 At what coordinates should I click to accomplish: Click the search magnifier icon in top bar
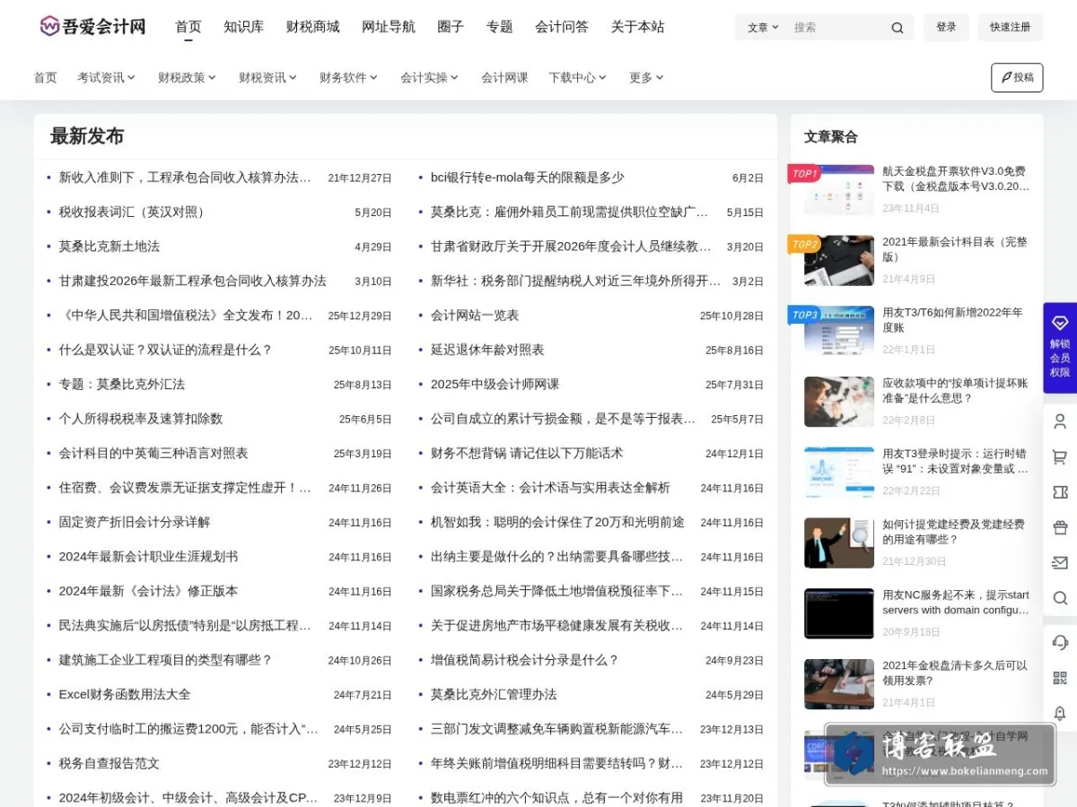tap(897, 28)
